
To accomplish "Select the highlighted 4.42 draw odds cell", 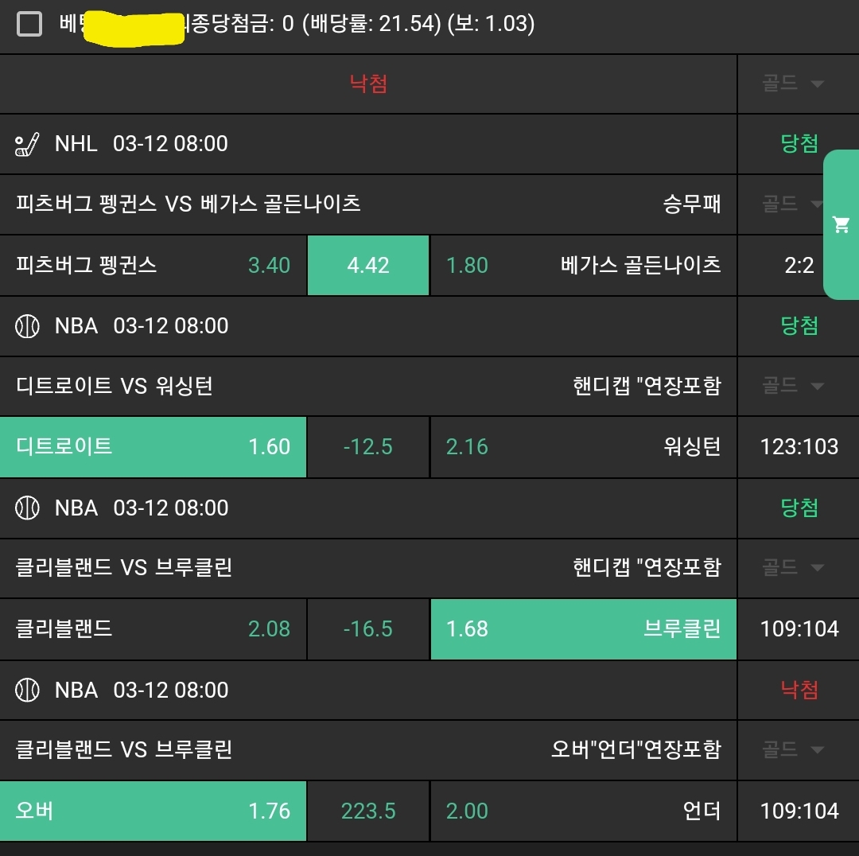I will coord(368,266).
